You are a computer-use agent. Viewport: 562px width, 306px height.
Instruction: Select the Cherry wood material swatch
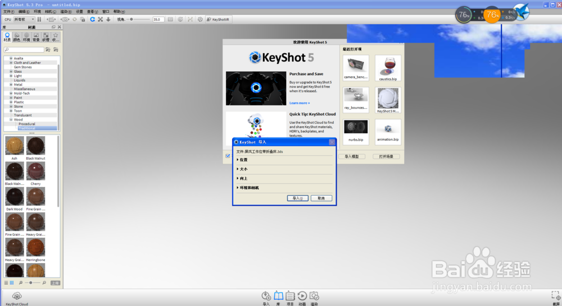(35, 171)
